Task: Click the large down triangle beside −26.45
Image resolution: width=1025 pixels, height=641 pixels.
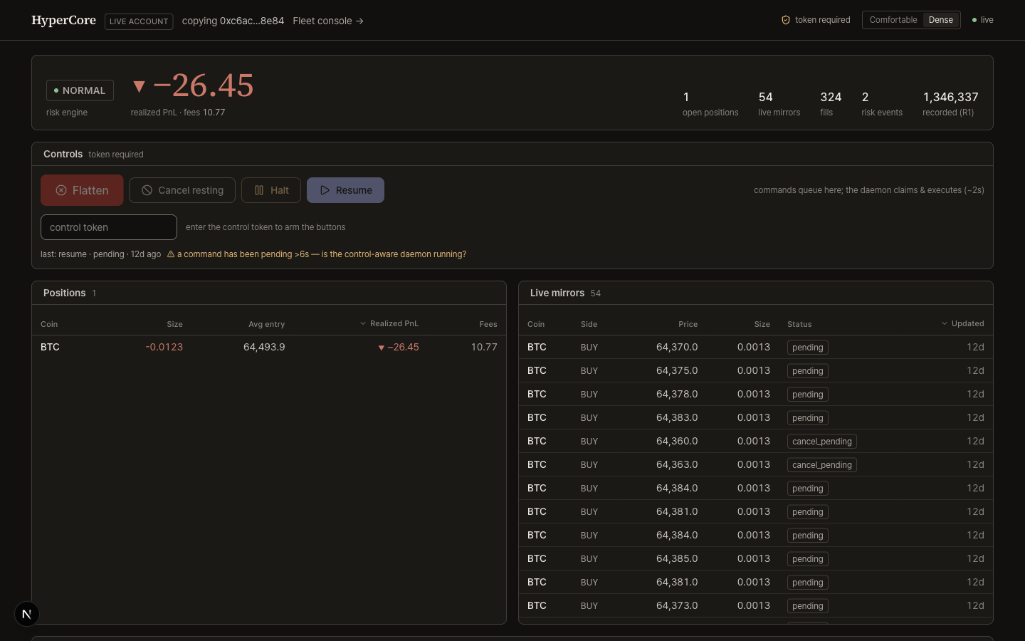Action: tap(140, 86)
